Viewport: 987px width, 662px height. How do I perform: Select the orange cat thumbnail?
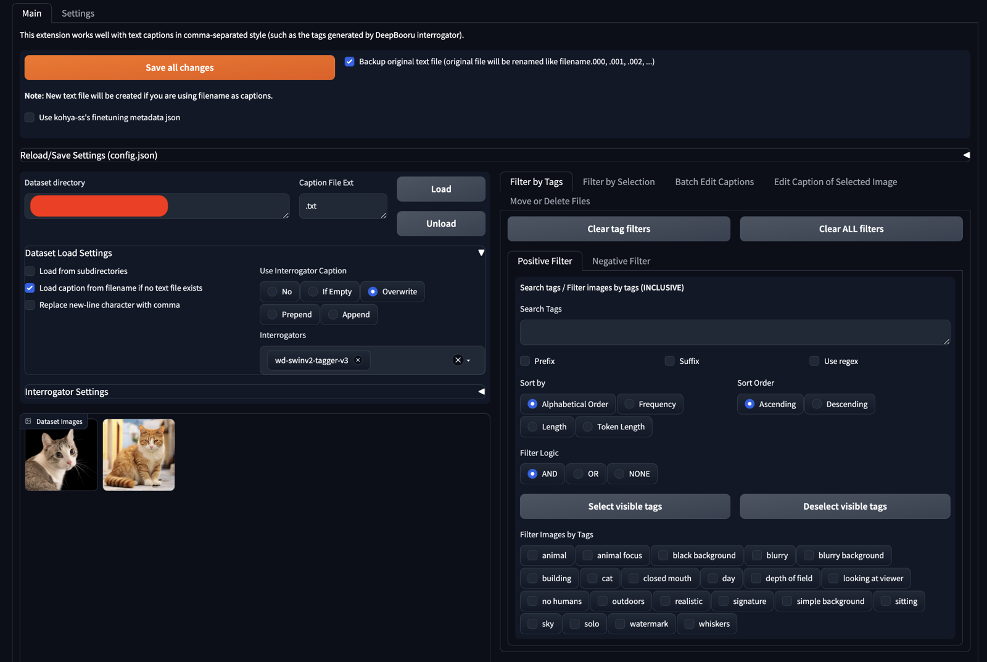[139, 455]
